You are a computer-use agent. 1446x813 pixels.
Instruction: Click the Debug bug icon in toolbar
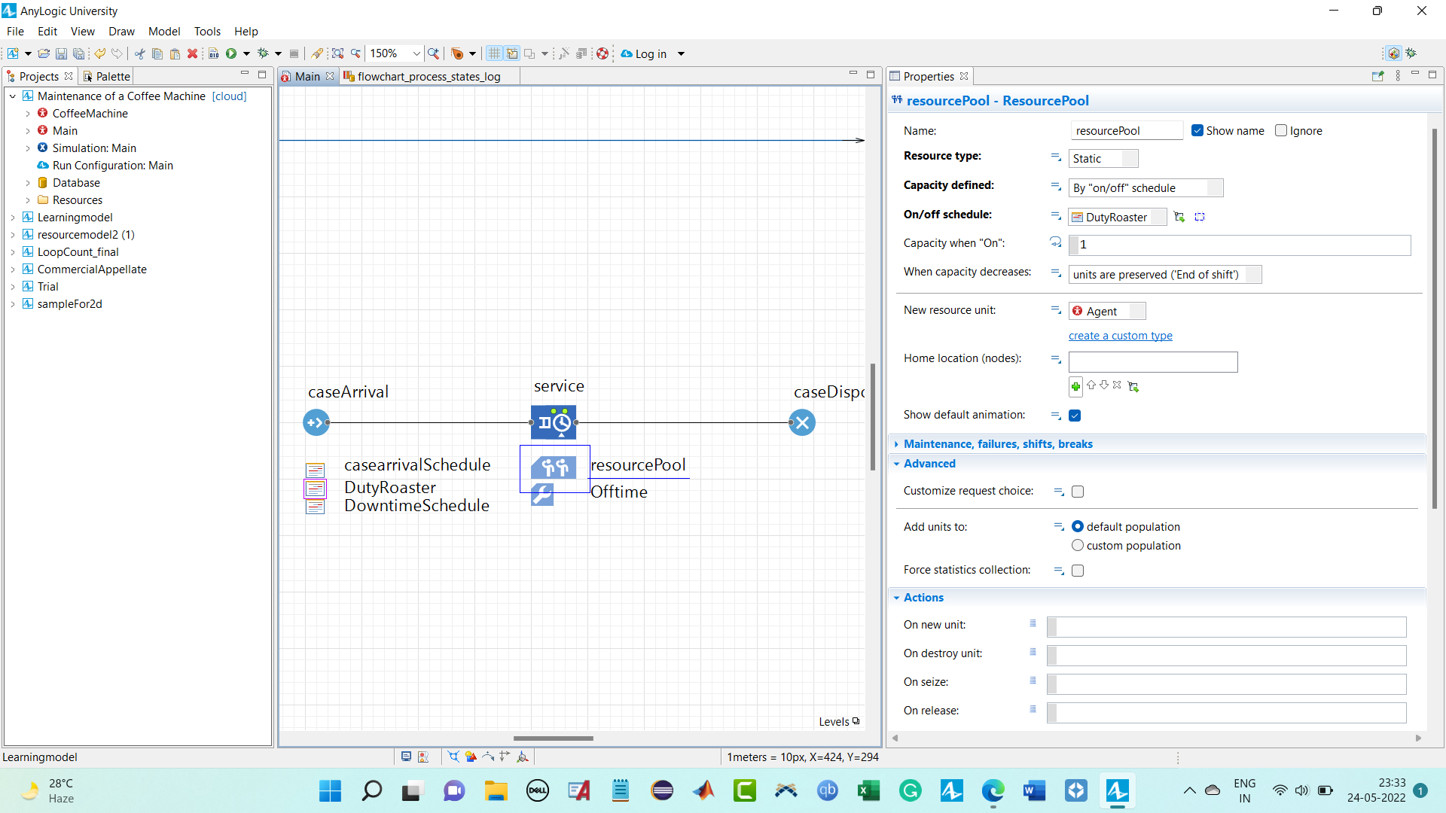(263, 53)
